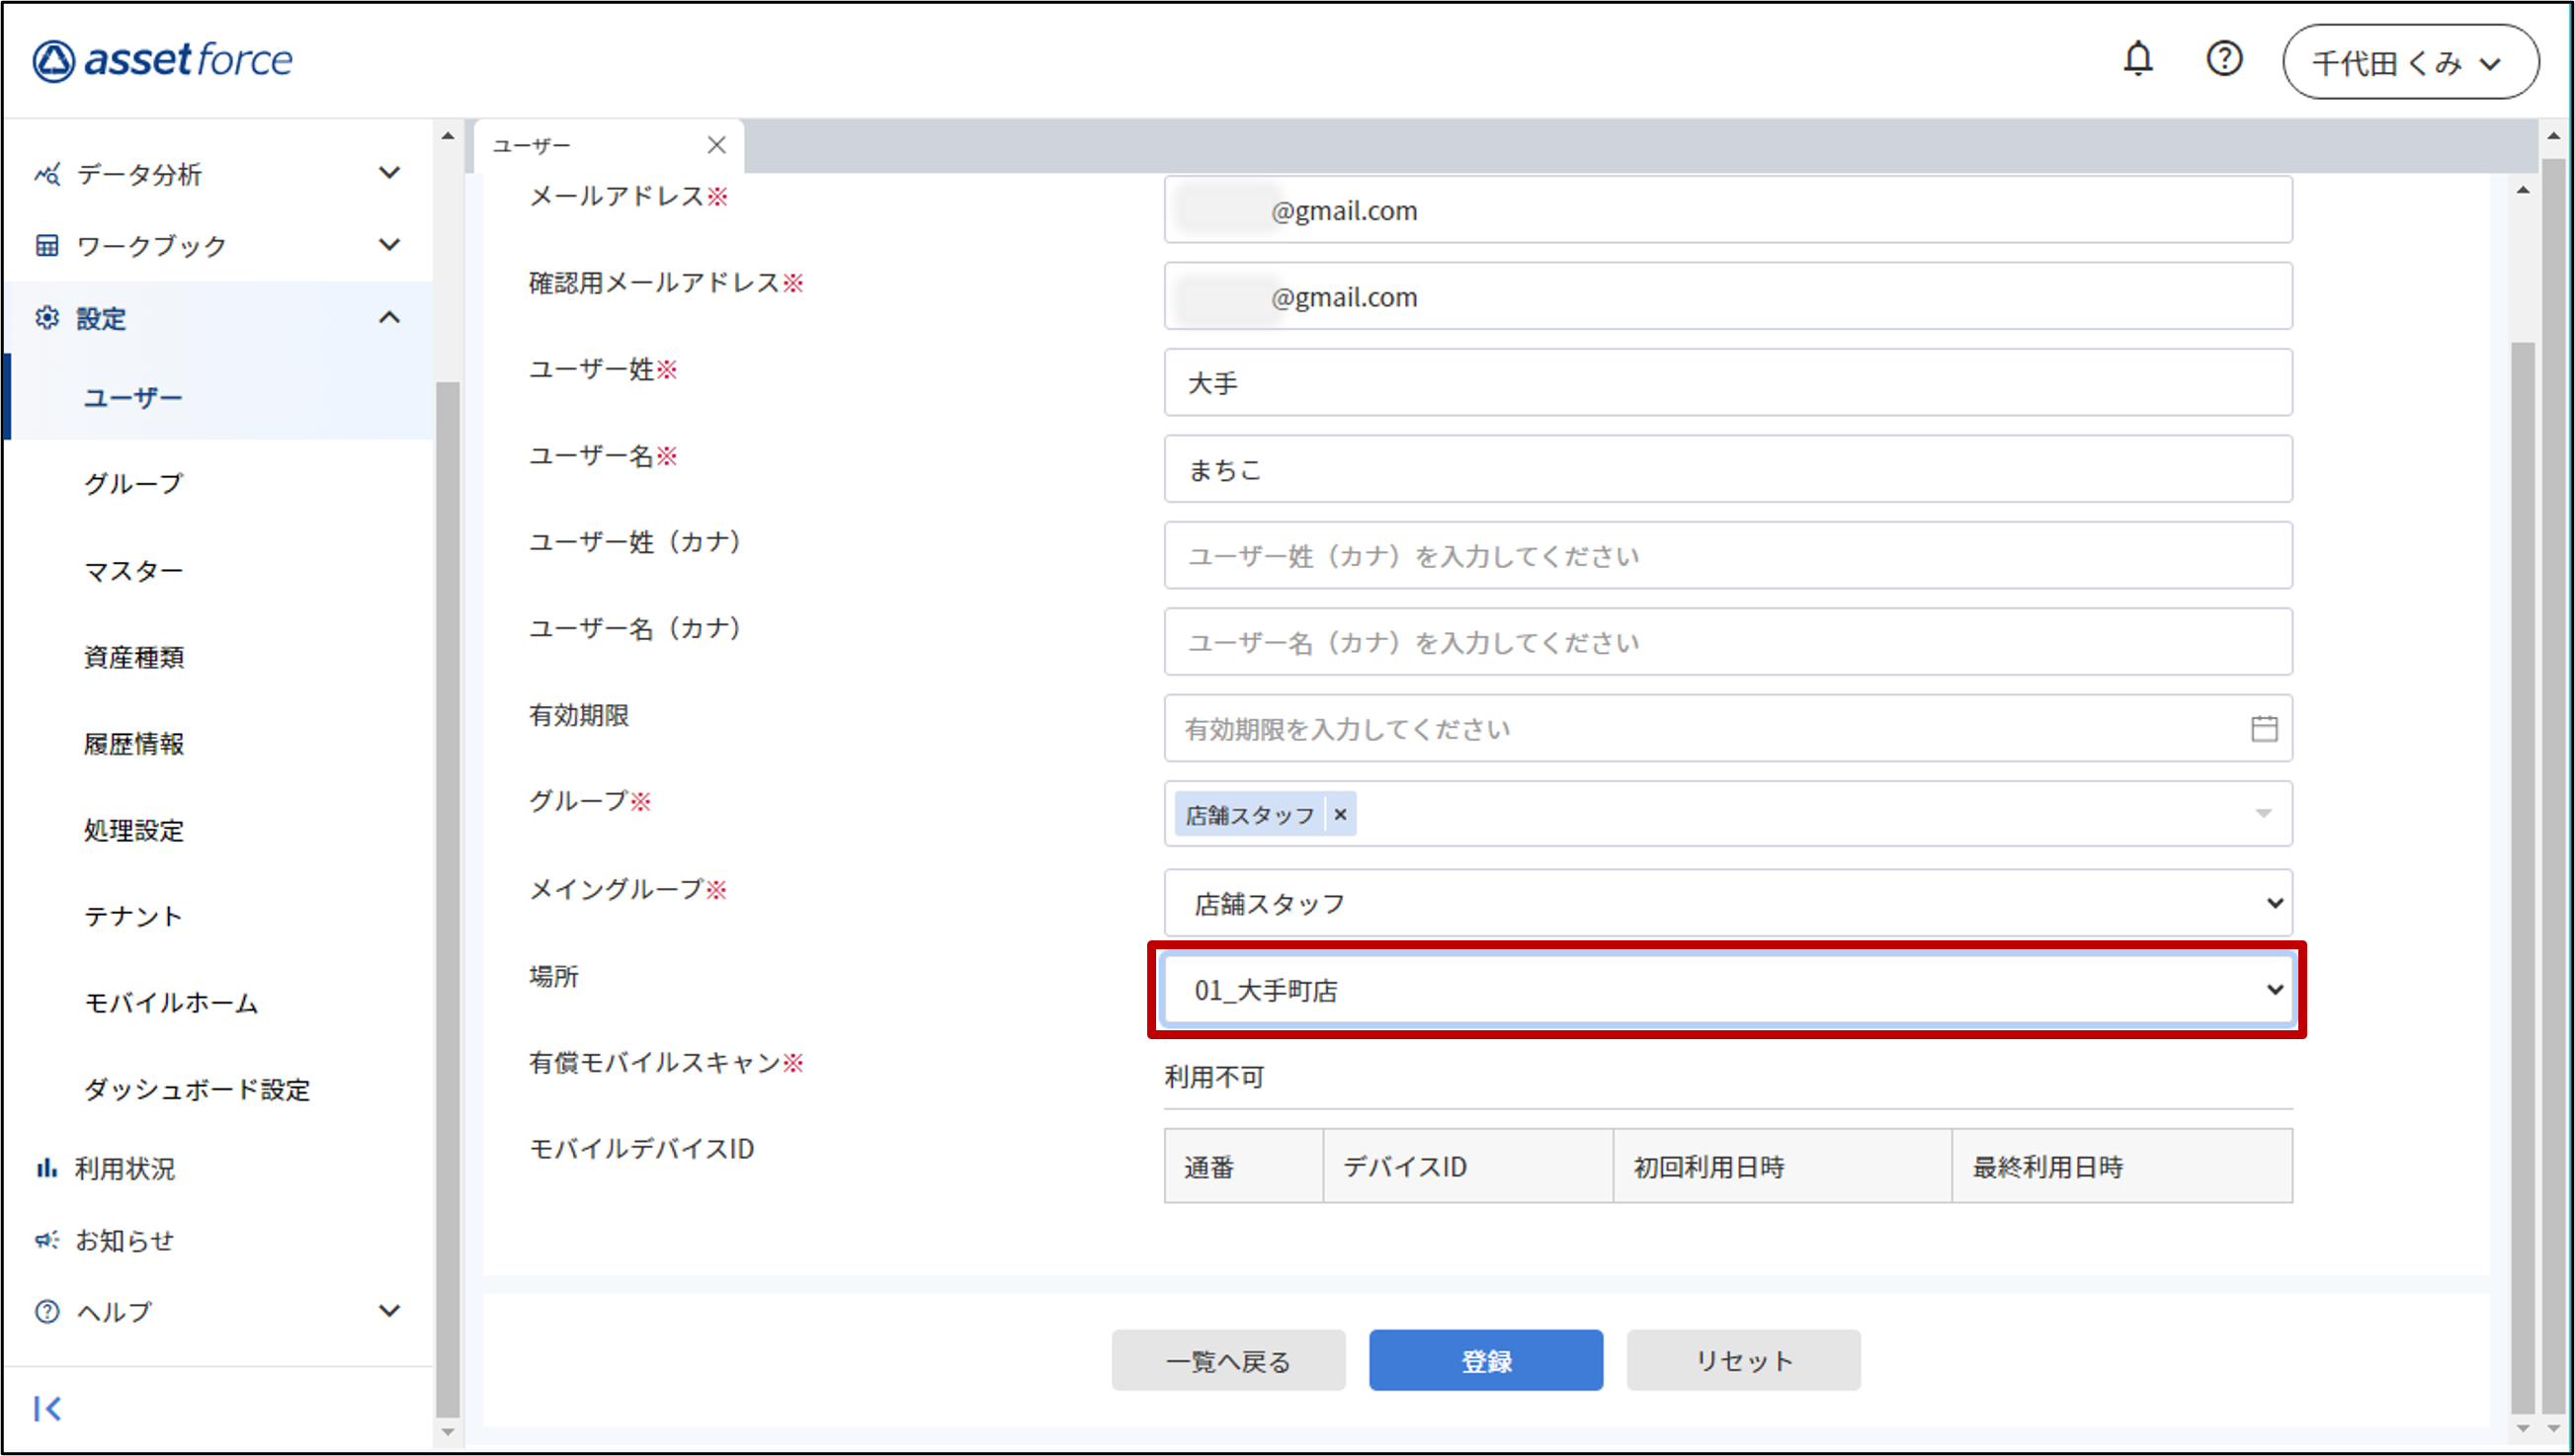This screenshot has width=2575, height=1456.
Task: Click the assetforce logo
Action: tap(163, 60)
